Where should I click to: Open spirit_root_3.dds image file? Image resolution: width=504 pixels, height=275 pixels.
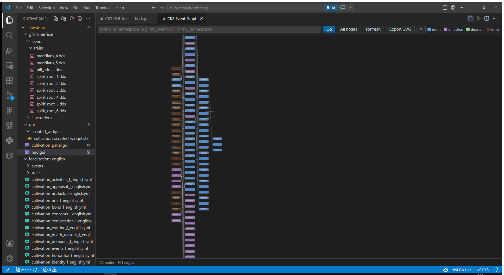pyautogui.click(x=51, y=90)
